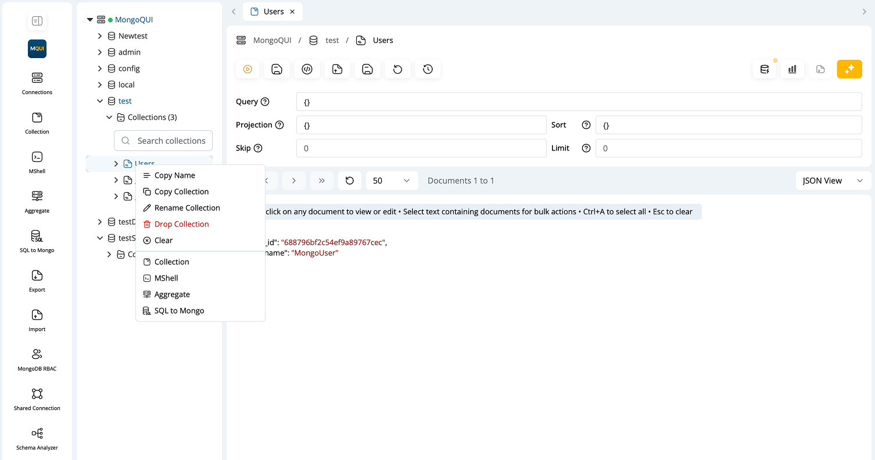
Task: Click the query history clock icon
Action: (x=428, y=69)
